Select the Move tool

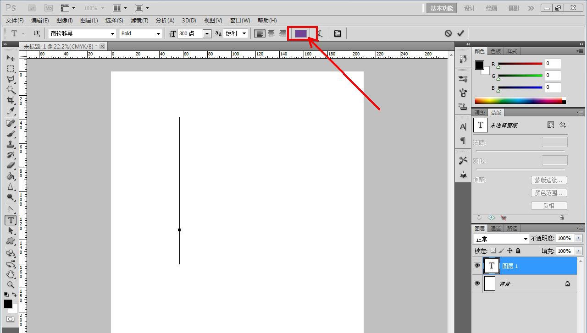pos(10,58)
